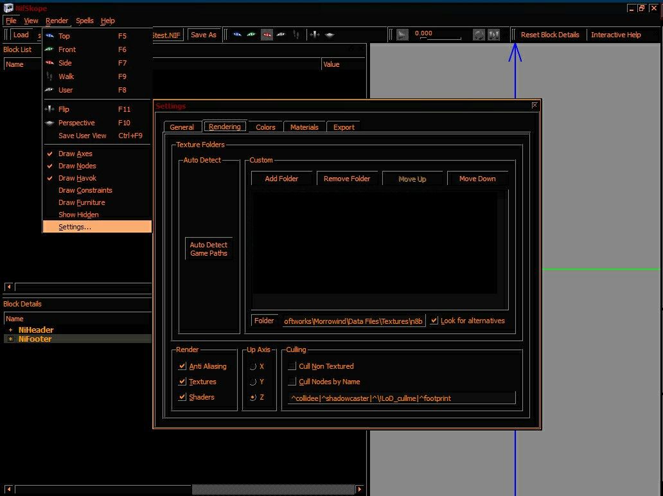Screen dimensions: 663x496
Task: Click the play animation button
Action: [x=403, y=35]
